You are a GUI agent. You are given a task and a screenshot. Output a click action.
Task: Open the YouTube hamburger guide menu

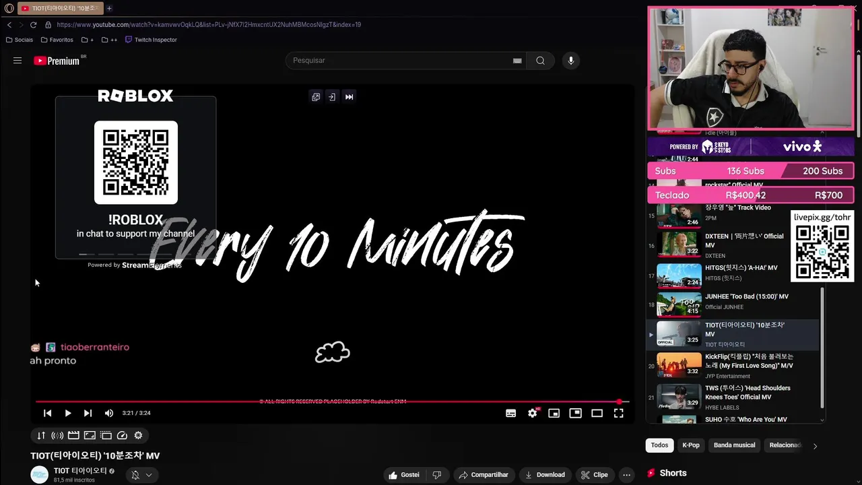tap(18, 61)
